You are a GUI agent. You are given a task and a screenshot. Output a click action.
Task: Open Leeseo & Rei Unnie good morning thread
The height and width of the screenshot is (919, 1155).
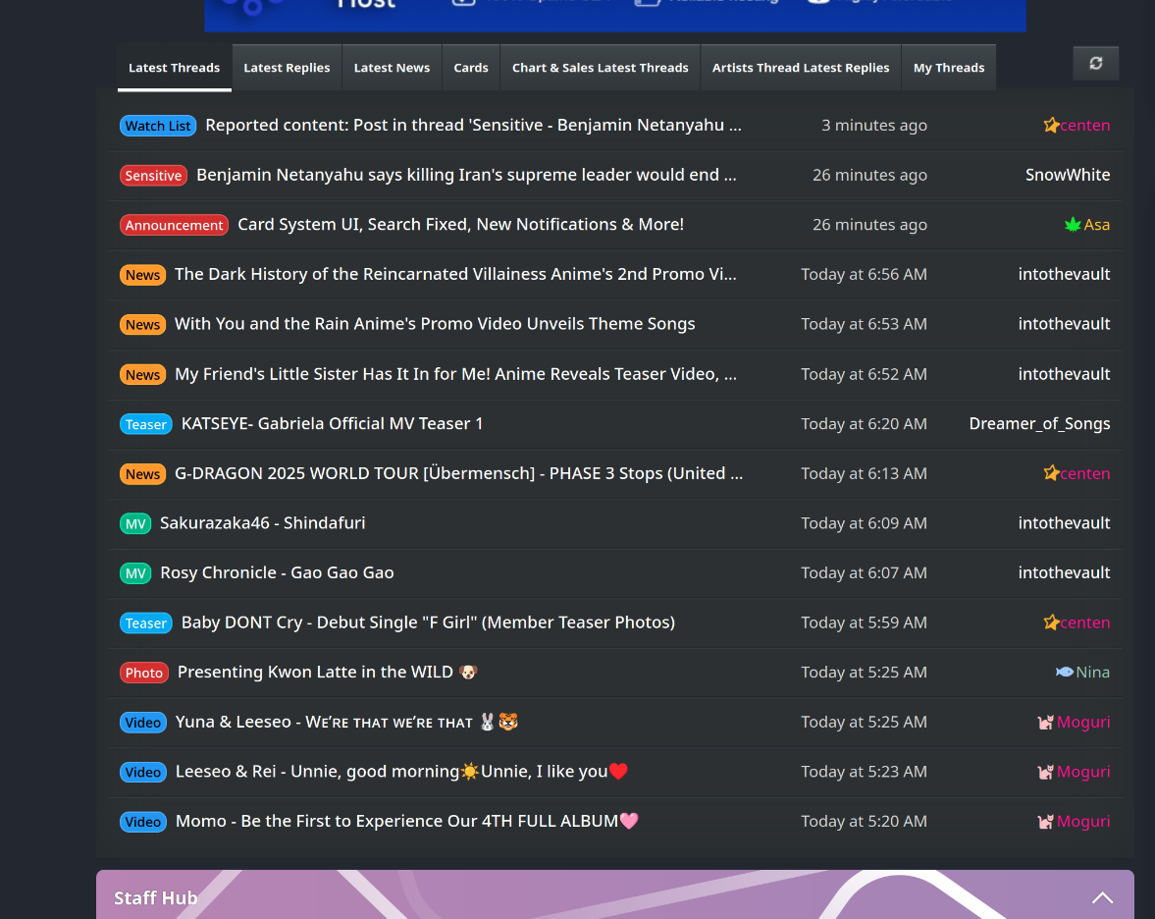pos(401,772)
